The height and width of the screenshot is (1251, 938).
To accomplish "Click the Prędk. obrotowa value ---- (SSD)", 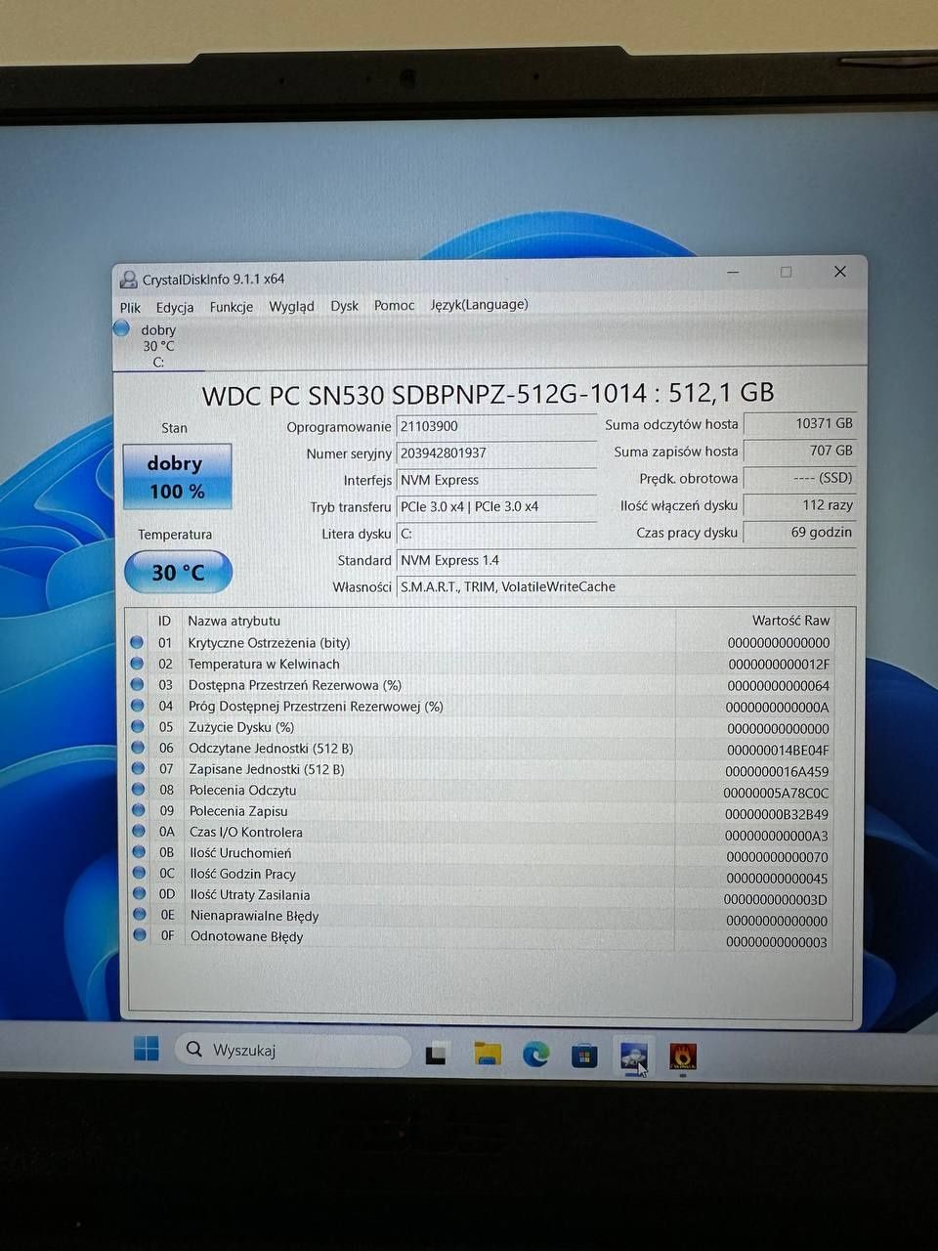I will click(x=799, y=478).
